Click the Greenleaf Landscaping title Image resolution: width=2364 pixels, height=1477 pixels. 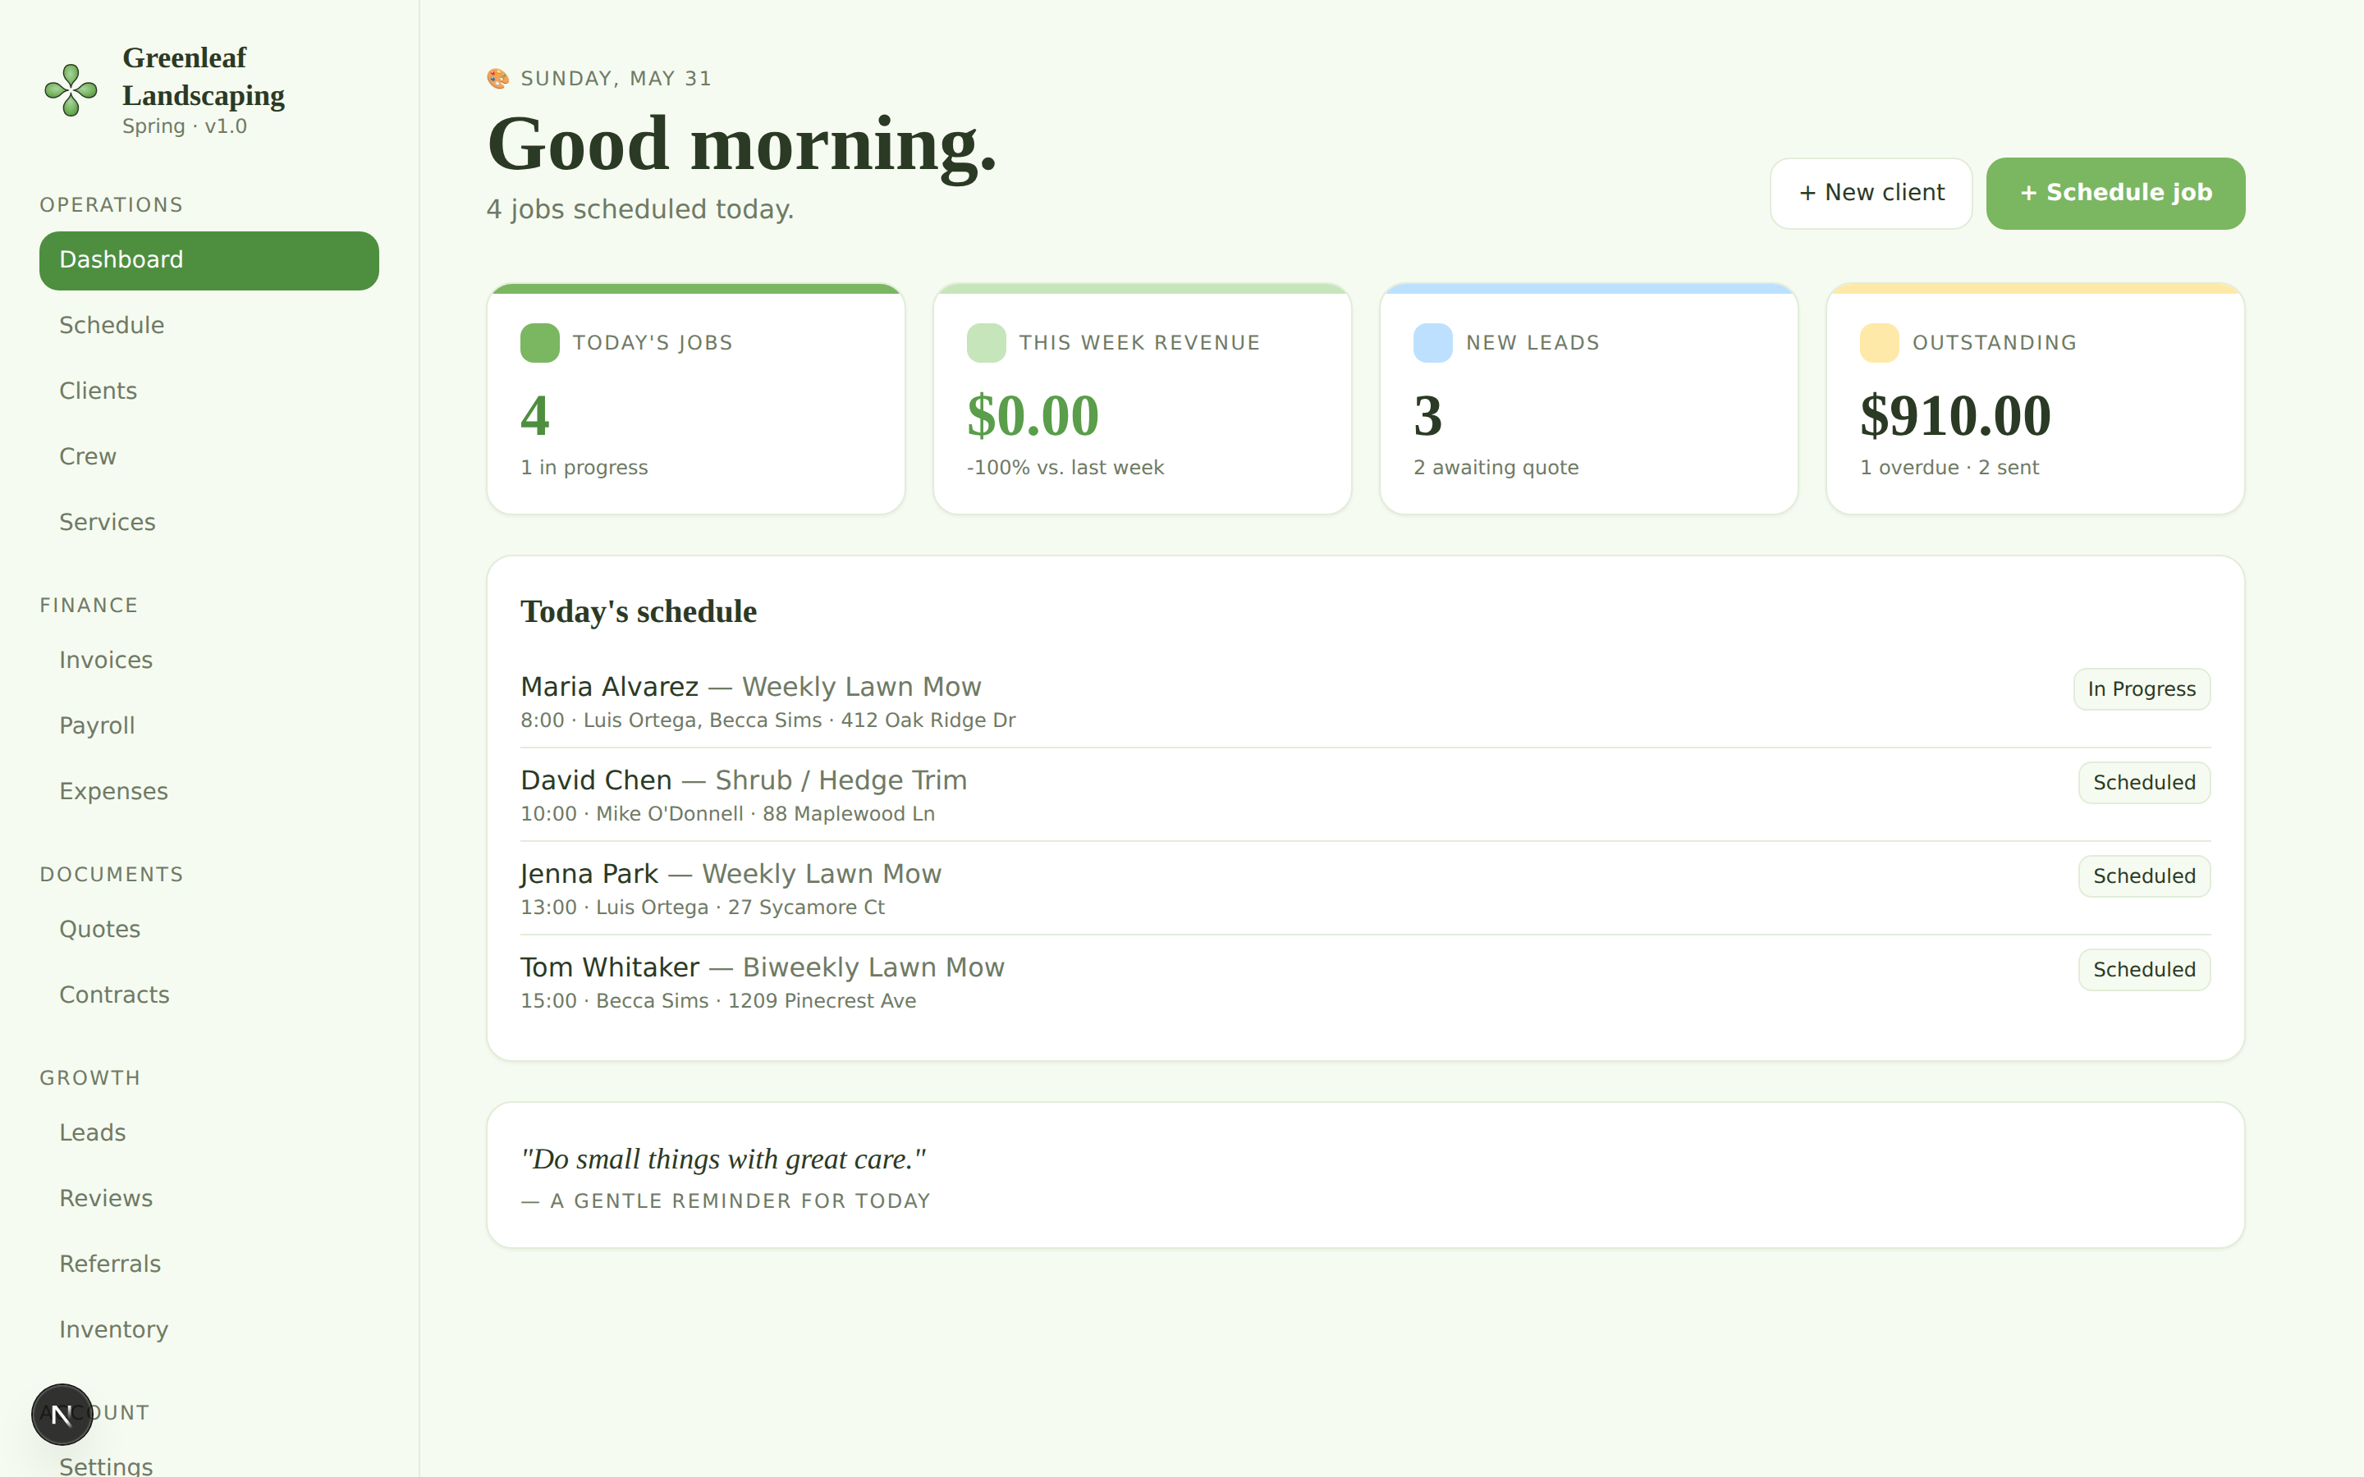pos(204,76)
